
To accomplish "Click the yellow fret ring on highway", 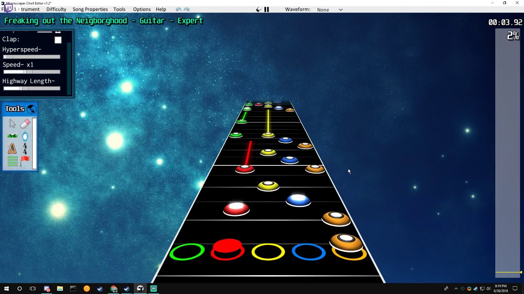I will point(268,252).
